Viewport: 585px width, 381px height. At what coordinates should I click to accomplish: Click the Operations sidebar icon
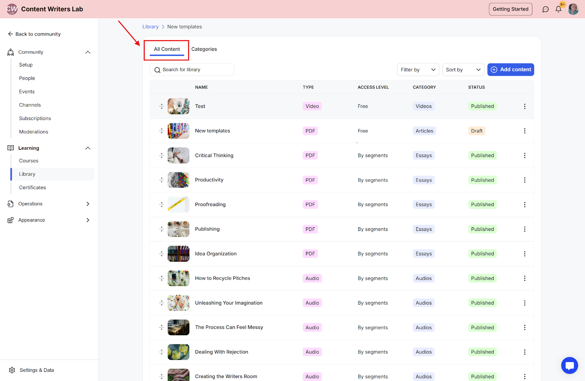(x=11, y=204)
